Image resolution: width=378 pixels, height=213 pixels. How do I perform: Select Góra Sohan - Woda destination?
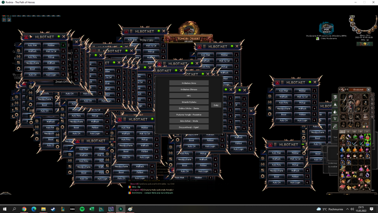click(x=189, y=121)
